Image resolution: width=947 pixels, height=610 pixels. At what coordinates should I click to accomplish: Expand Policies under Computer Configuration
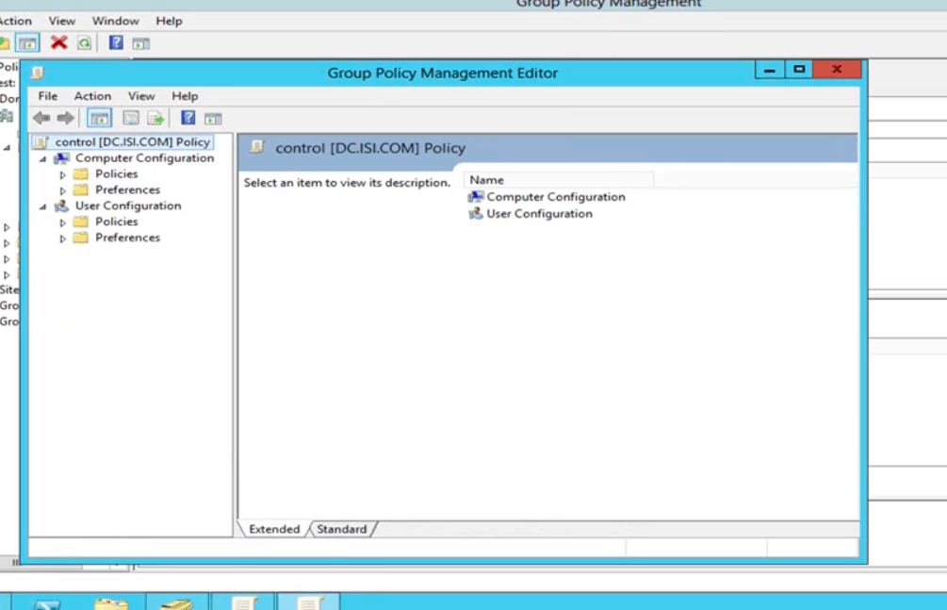coord(63,174)
